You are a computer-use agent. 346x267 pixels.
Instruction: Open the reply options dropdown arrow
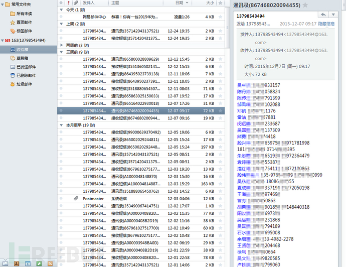click(333, 15)
